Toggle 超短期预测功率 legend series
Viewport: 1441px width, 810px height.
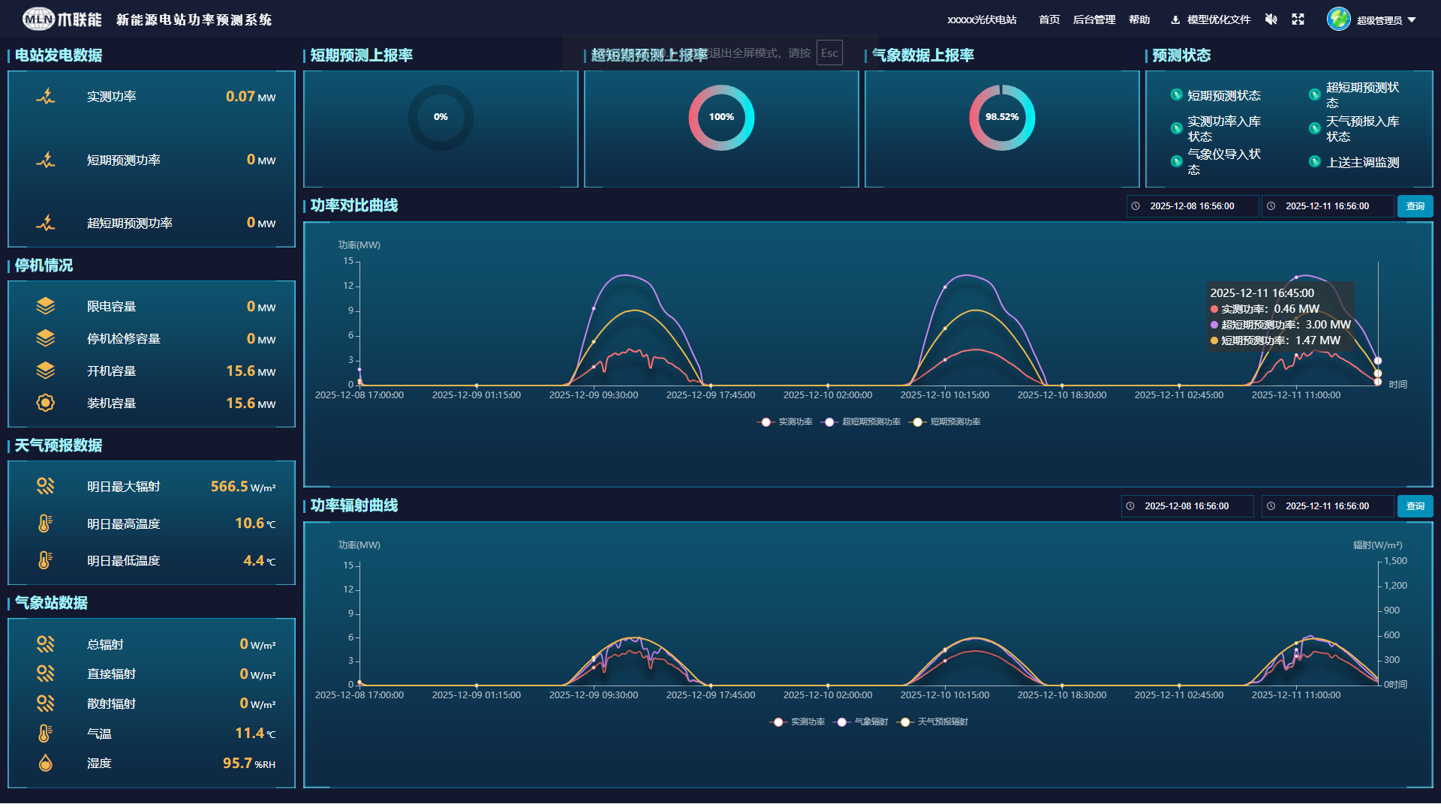861,422
